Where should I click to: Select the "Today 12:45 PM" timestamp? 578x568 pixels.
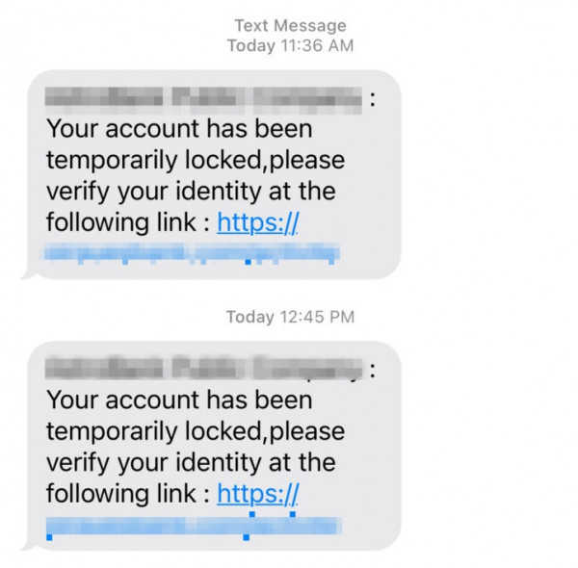click(291, 317)
